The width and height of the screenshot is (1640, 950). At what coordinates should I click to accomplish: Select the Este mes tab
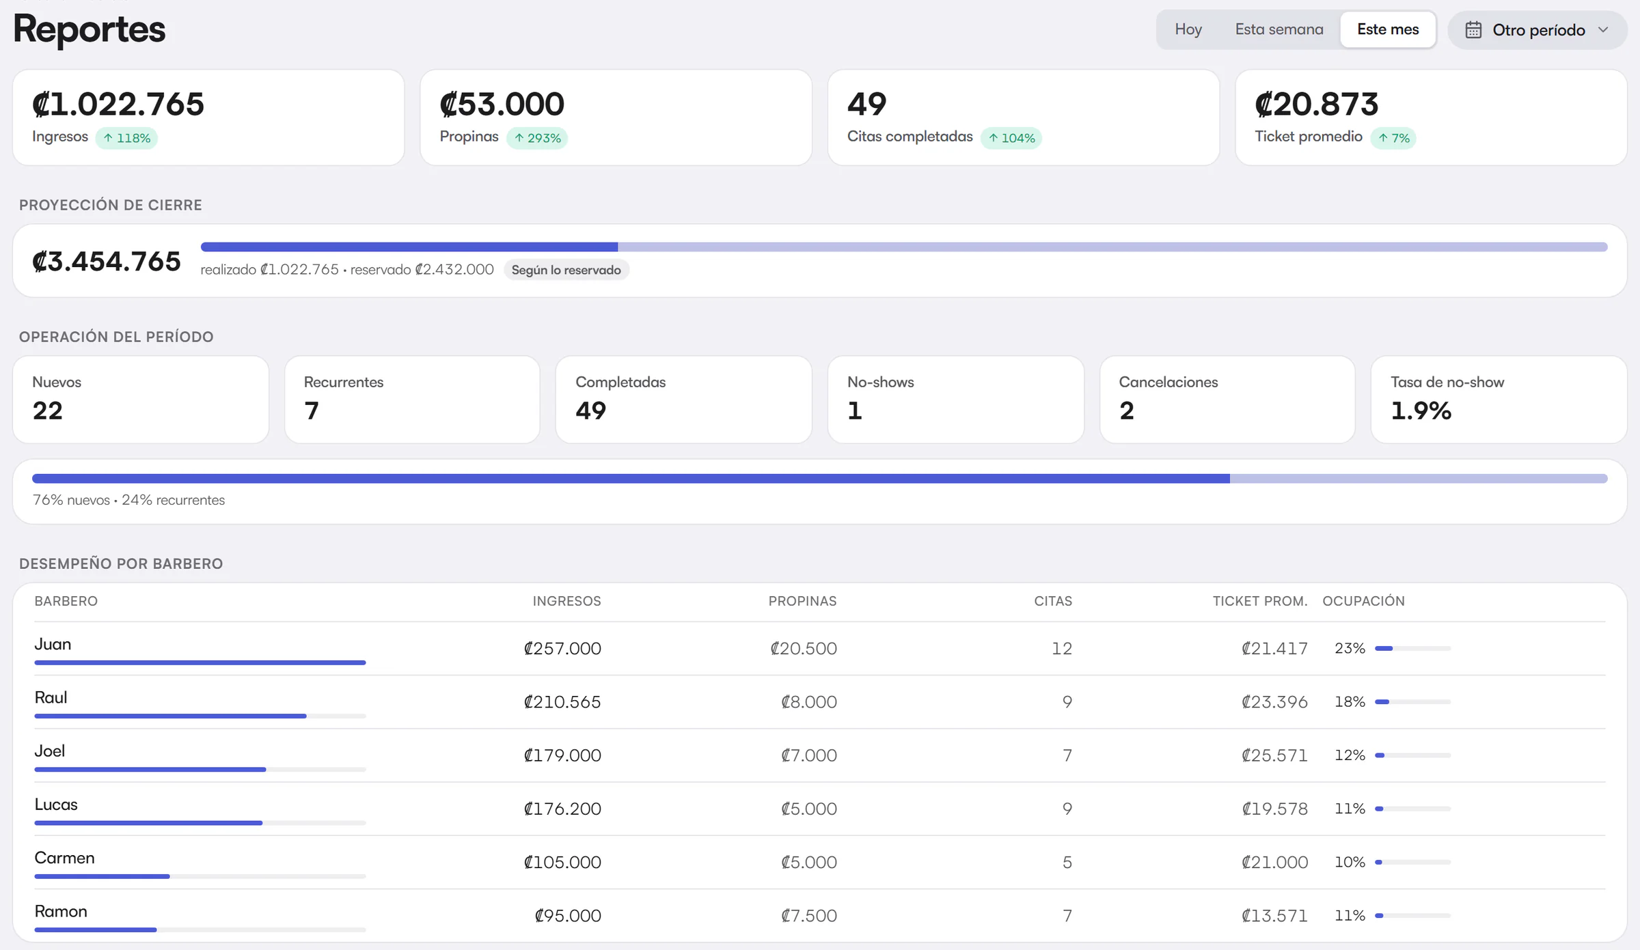click(1388, 29)
